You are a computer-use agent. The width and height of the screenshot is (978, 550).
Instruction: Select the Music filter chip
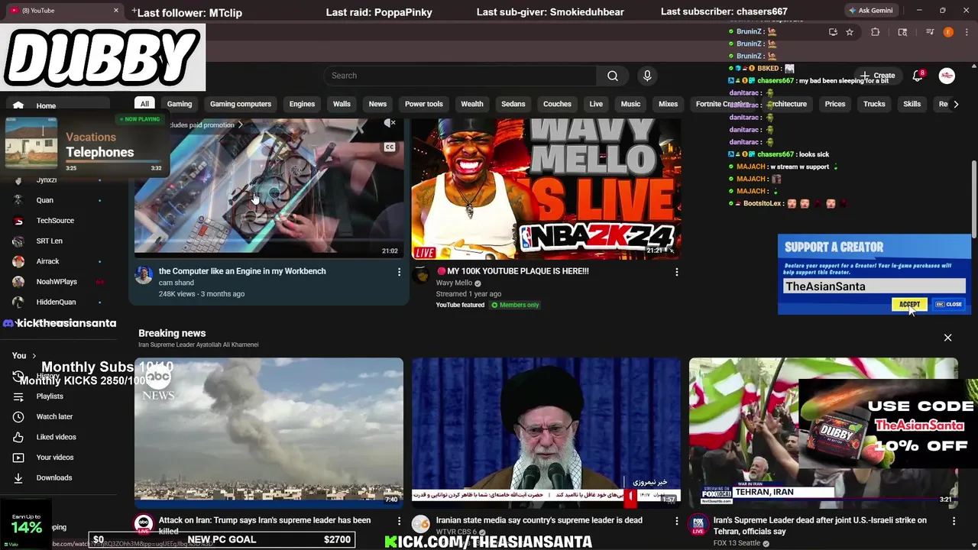tap(630, 104)
